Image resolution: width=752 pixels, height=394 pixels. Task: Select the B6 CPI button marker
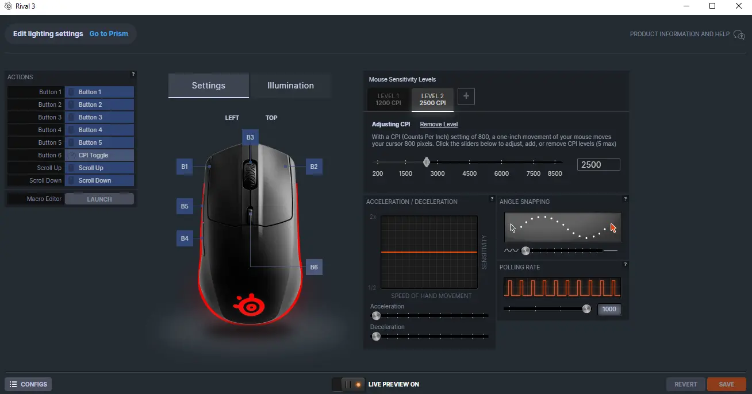[x=314, y=267]
